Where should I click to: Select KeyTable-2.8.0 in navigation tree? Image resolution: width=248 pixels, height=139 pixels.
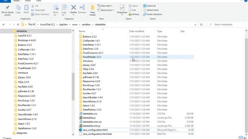click(25, 86)
